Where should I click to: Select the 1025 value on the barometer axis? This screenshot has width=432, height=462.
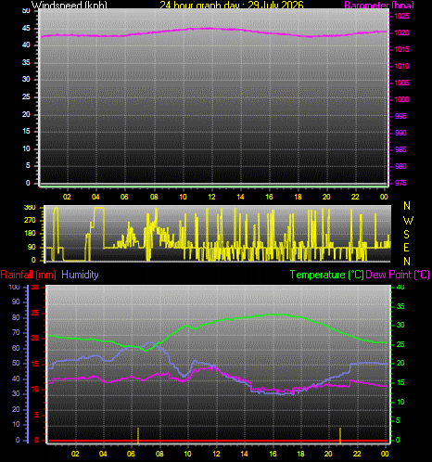tap(402, 16)
